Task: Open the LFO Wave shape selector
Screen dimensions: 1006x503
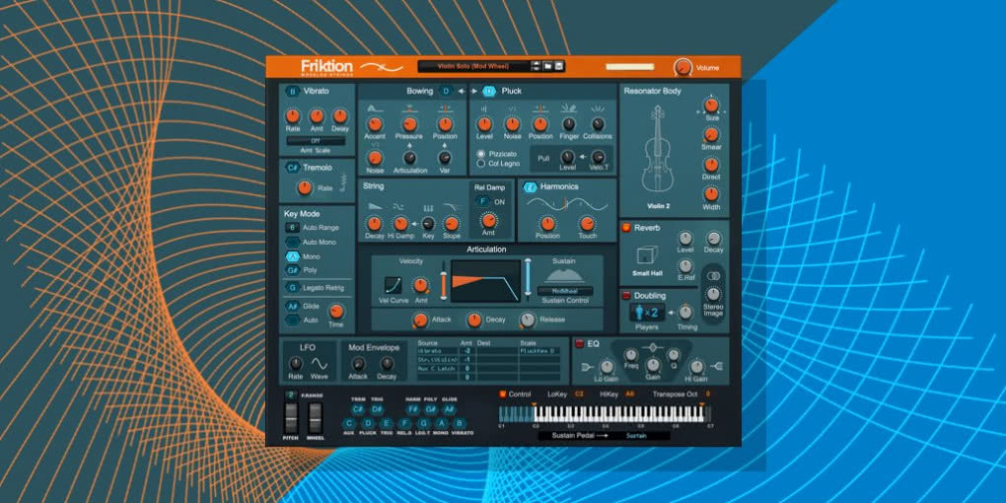Action: (x=320, y=364)
